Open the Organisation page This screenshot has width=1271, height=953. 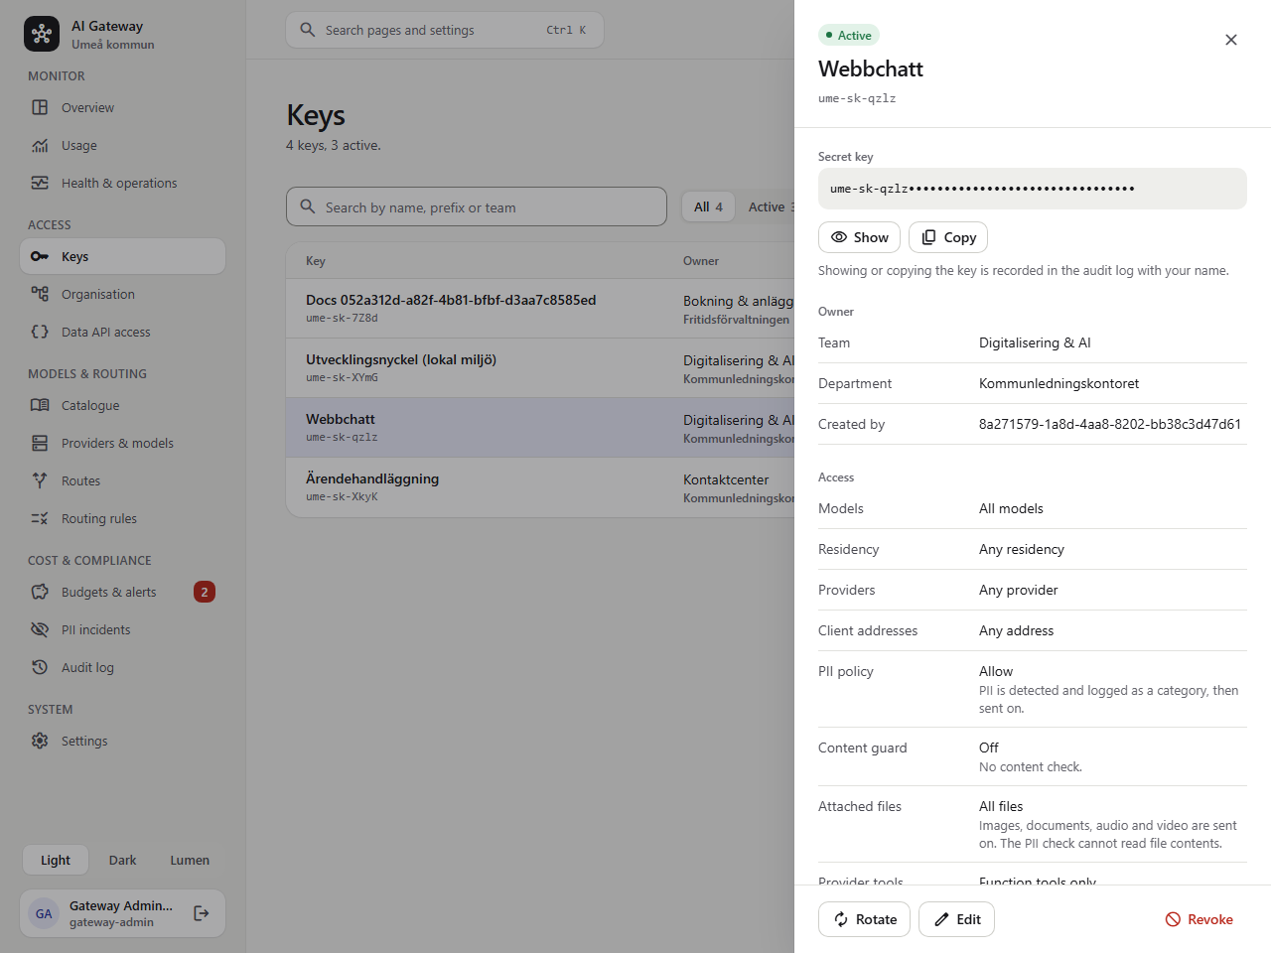point(123,294)
